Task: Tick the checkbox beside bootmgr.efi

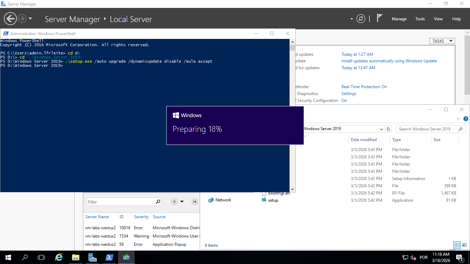Action: click(264, 193)
